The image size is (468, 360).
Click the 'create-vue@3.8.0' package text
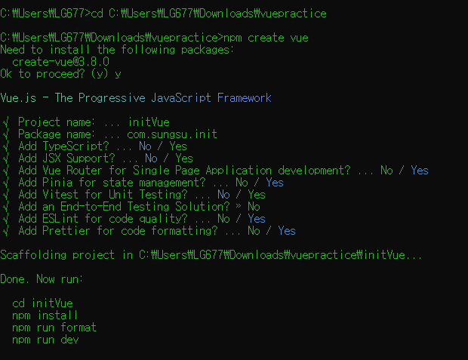[60, 62]
